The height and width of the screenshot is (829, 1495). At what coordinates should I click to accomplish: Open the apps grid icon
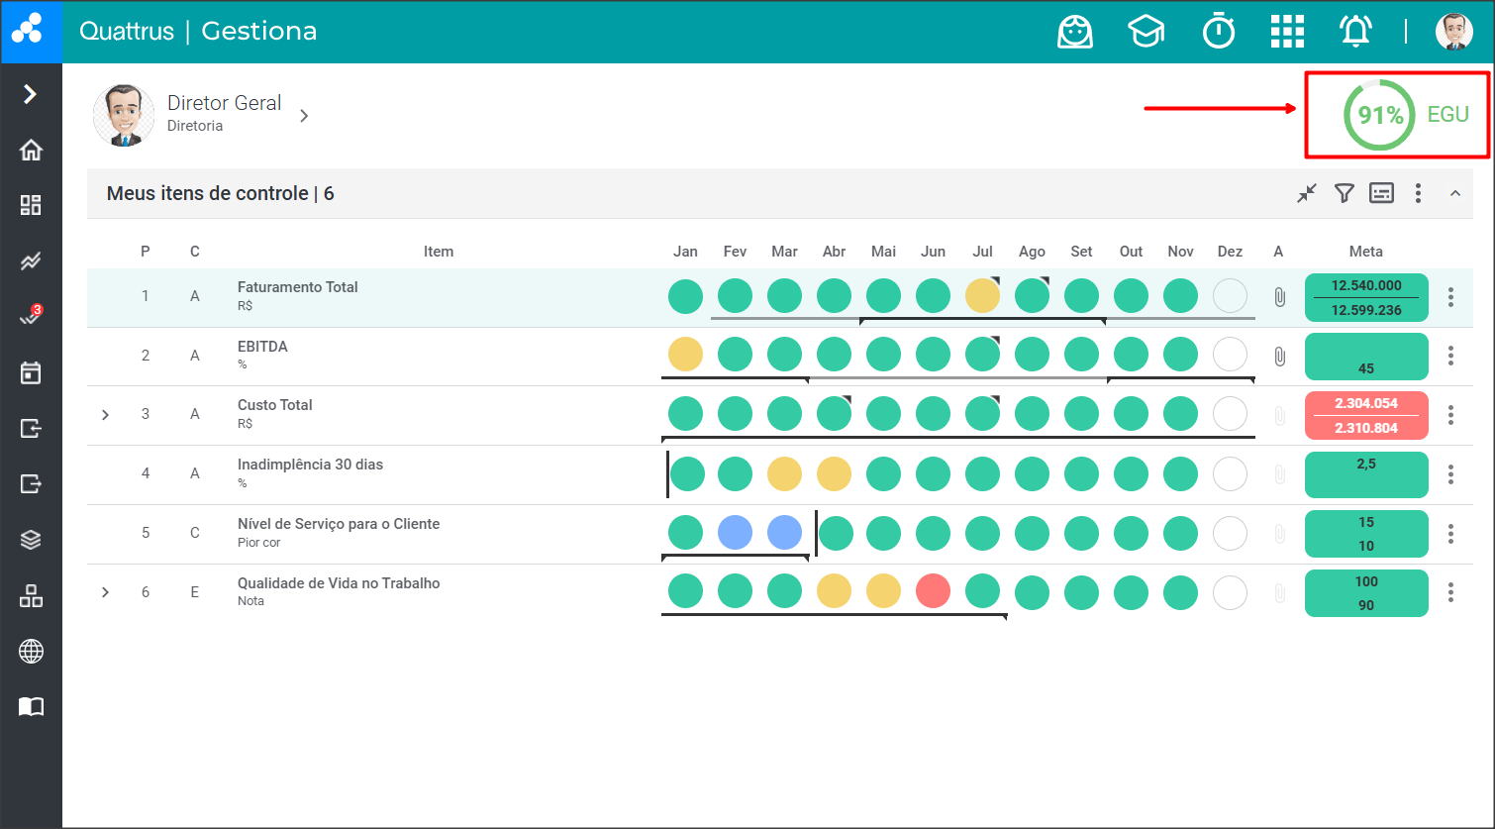point(1286,32)
